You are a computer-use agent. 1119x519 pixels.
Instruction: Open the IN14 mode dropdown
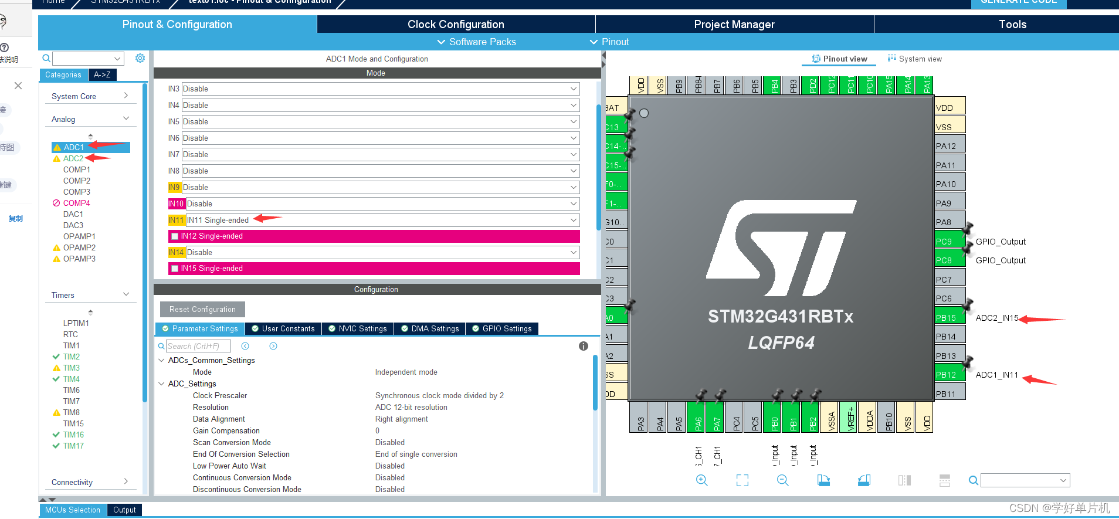pyautogui.click(x=382, y=252)
